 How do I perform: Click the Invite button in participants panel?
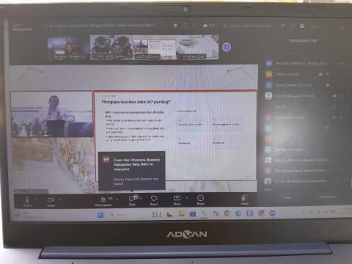[287, 197]
